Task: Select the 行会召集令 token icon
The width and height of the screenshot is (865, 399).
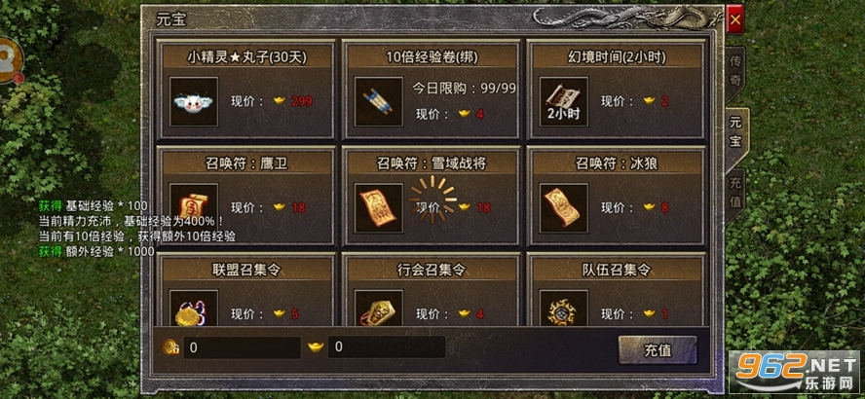Action: [378, 308]
